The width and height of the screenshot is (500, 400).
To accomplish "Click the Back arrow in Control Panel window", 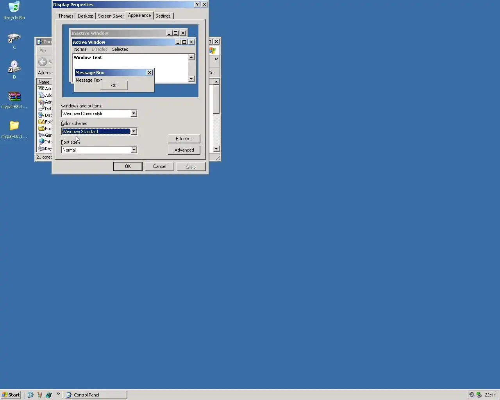I will (43, 62).
